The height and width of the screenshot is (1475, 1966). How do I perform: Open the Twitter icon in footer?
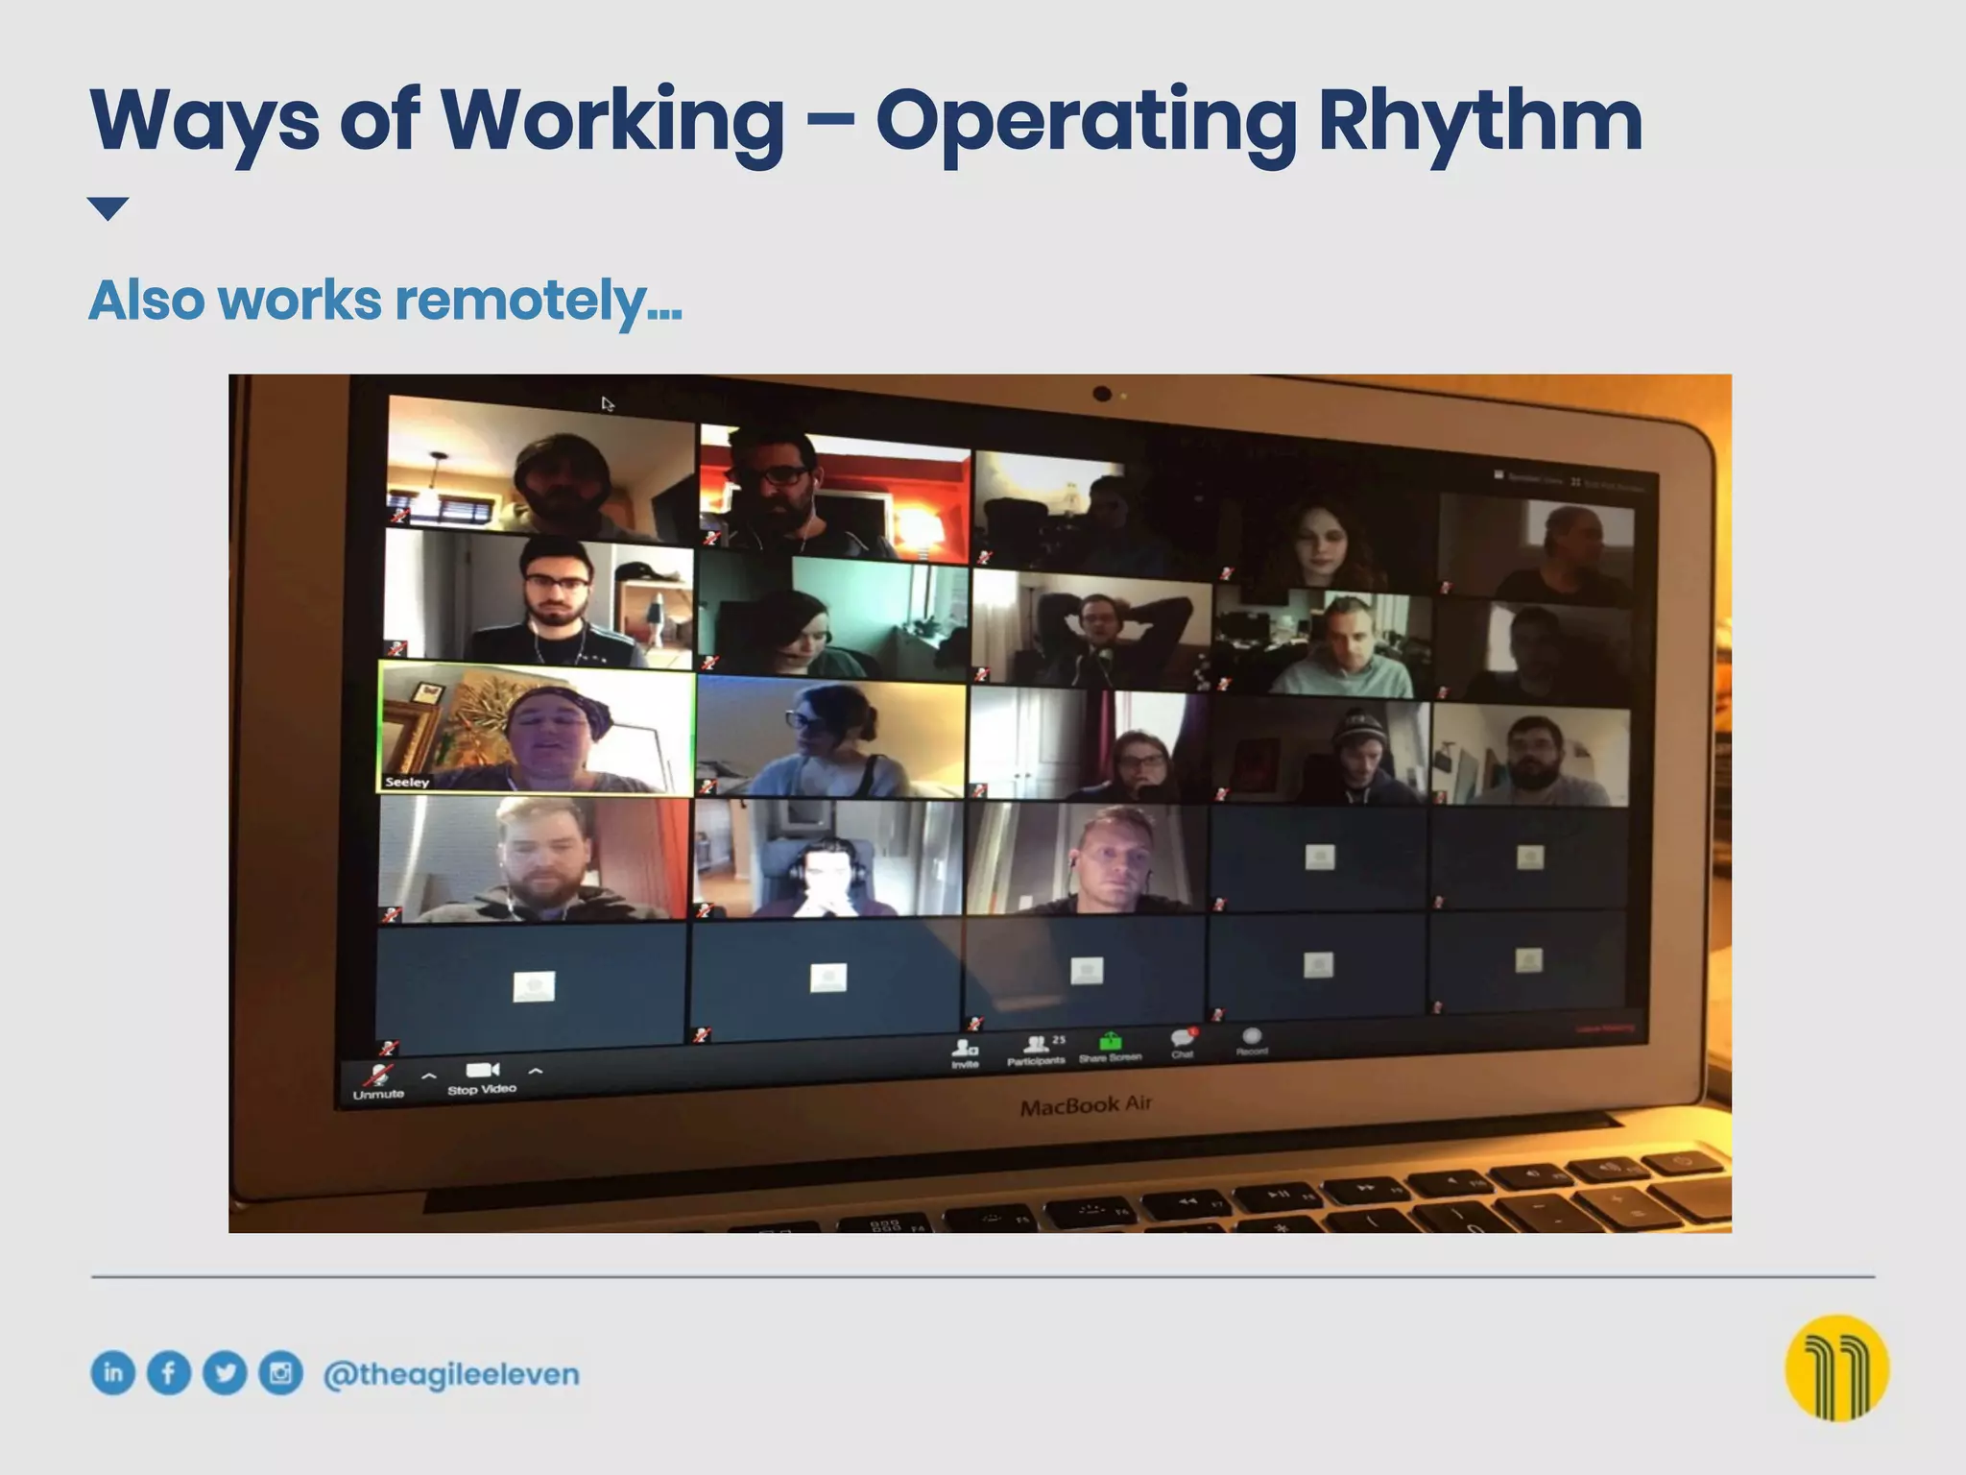[x=225, y=1373]
